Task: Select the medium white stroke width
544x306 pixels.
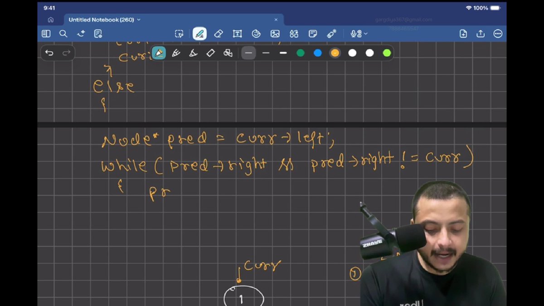Action: click(283, 53)
